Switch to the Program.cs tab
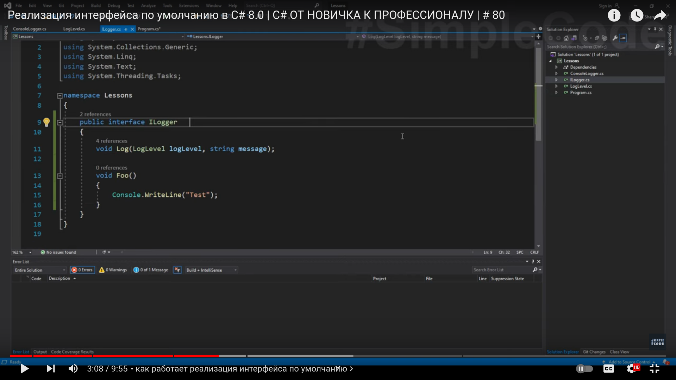The height and width of the screenshot is (380, 676). pyautogui.click(x=149, y=29)
